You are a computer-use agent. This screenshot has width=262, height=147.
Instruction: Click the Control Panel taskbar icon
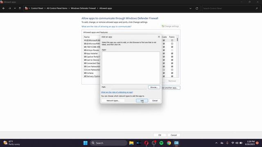click(176, 143)
